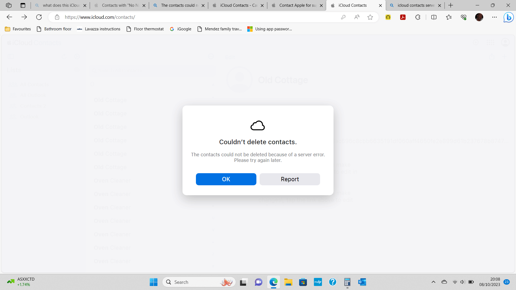
Task: Add page to favourites star icon
Action: [x=370, y=17]
